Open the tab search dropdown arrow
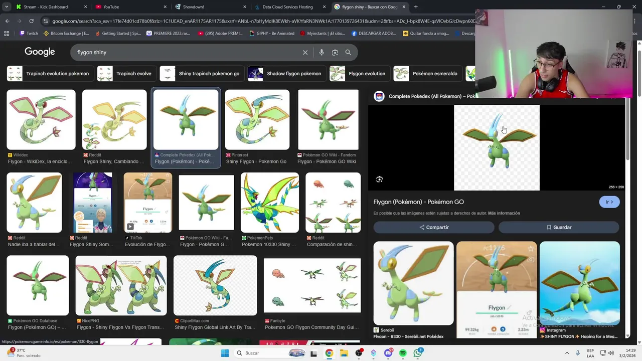This screenshot has height=361, width=642. pos(7,7)
